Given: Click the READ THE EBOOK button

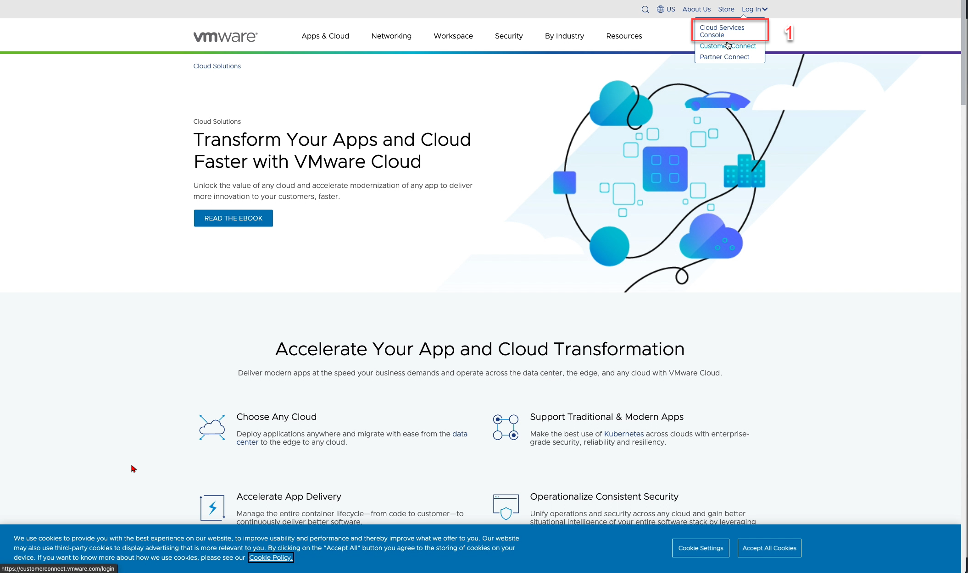Looking at the screenshot, I should (233, 218).
